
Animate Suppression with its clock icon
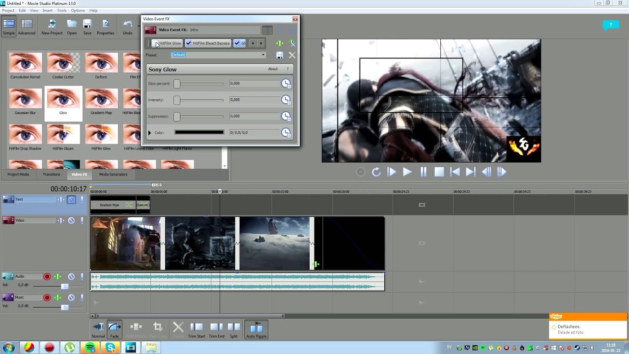pos(286,116)
